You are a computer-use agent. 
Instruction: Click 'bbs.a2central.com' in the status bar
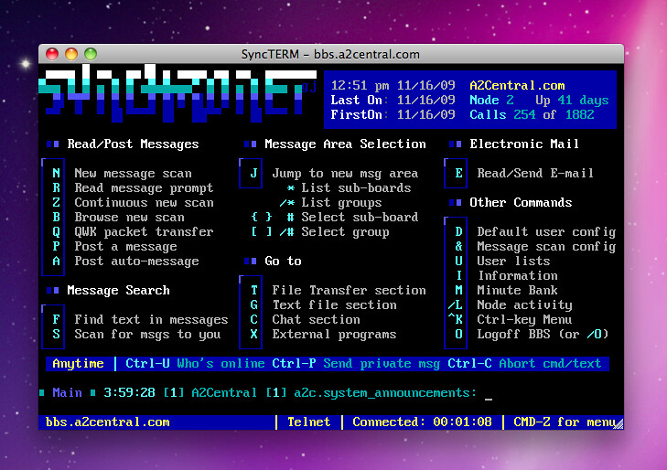tap(107, 422)
